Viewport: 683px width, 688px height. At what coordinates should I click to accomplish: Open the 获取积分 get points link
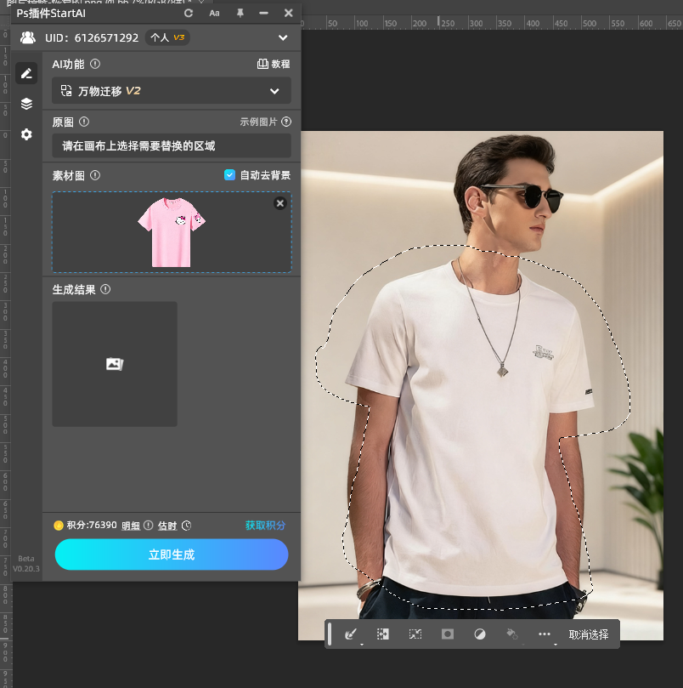click(265, 526)
